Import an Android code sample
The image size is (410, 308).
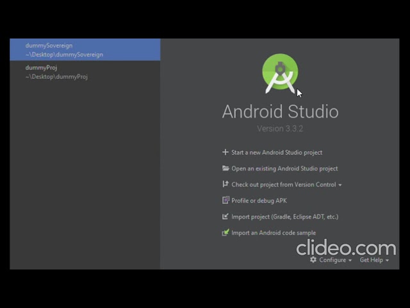click(274, 233)
